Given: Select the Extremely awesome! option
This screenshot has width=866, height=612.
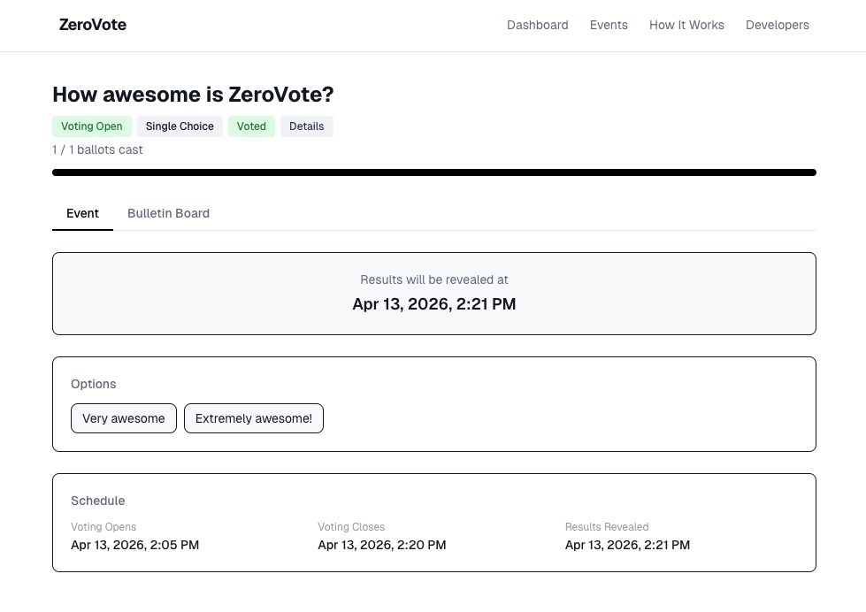Looking at the screenshot, I should pyautogui.click(x=254, y=418).
